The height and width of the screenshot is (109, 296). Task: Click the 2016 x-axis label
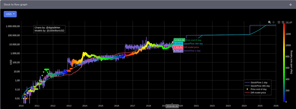117,106
